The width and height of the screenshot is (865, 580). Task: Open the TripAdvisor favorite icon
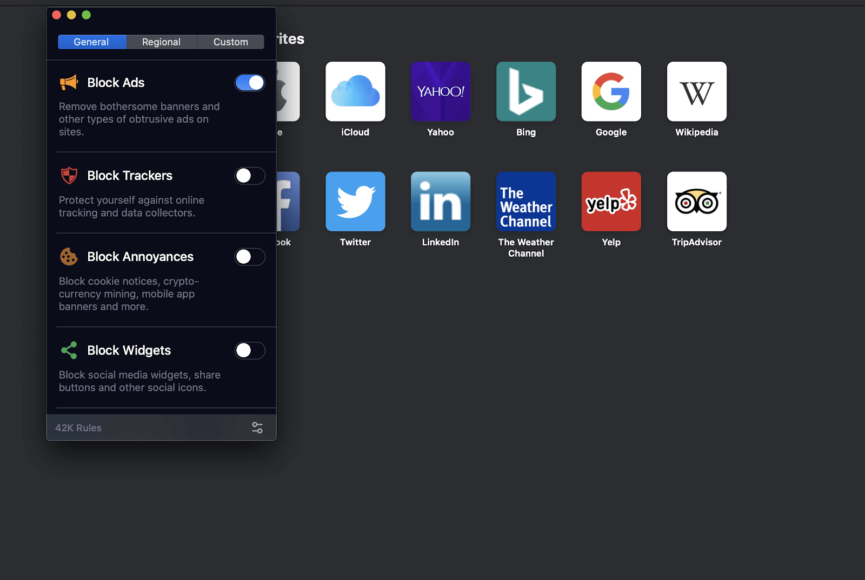[697, 202]
